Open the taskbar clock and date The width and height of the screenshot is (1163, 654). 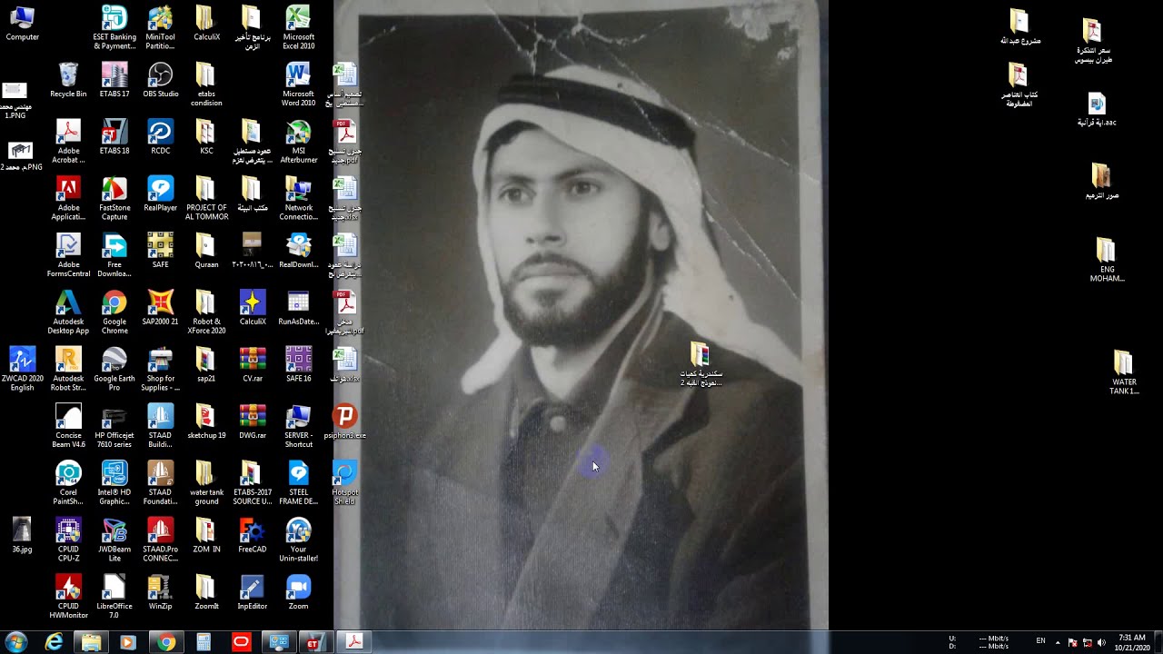pos(1133,642)
